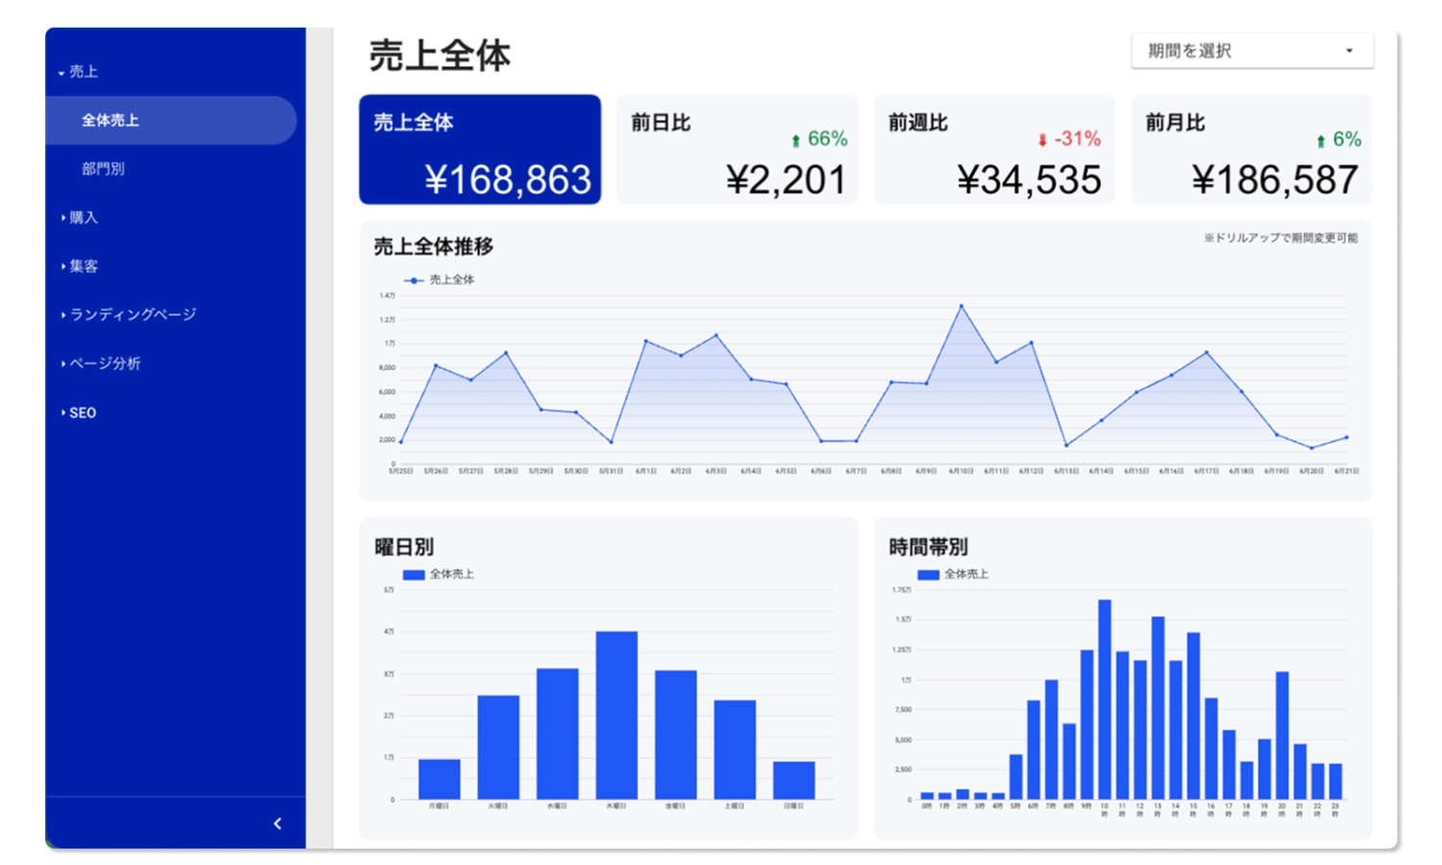Expand the 購入 menu section
The width and height of the screenshot is (1442, 865).
coord(79,218)
